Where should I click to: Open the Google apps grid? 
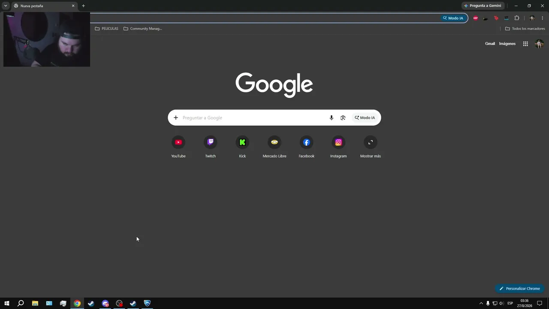[x=525, y=44]
